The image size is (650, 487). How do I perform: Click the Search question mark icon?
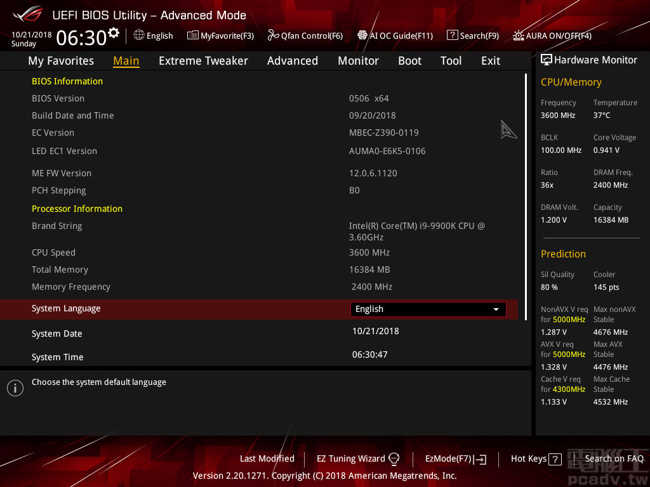point(452,36)
